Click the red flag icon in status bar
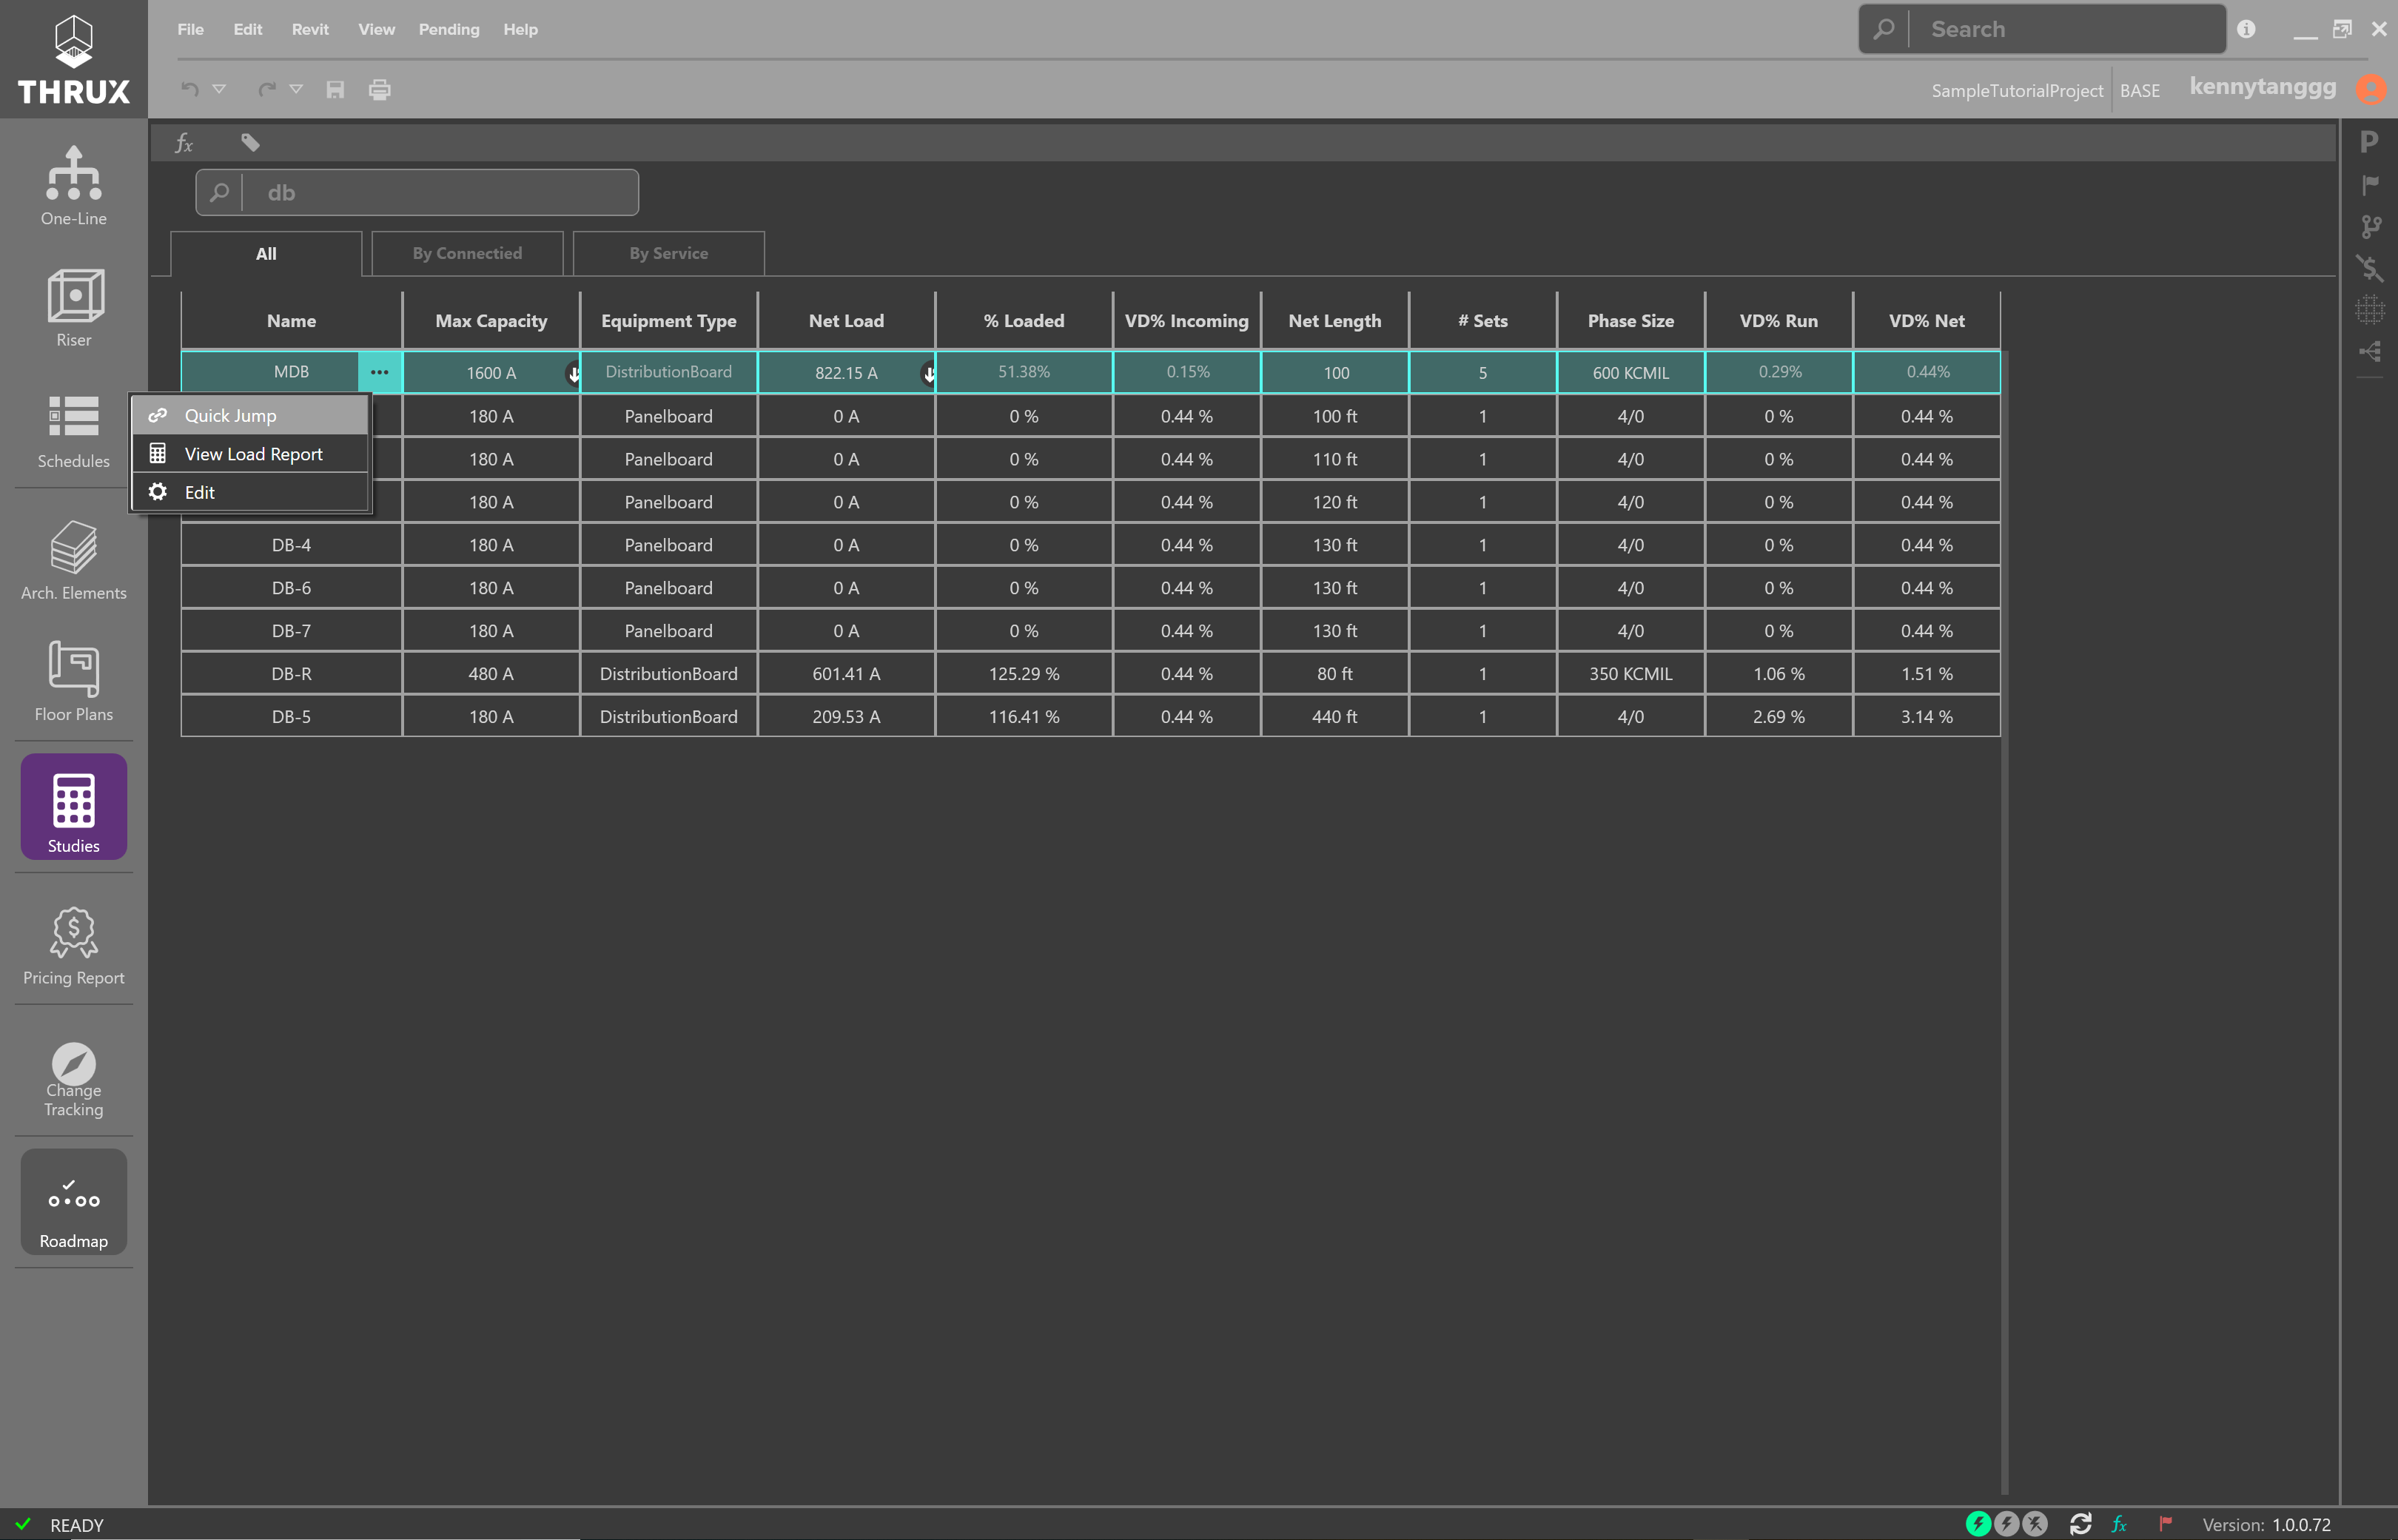The height and width of the screenshot is (1540, 2398). point(2165,1523)
